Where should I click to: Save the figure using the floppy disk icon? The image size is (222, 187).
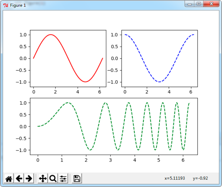(x=76, y=178)
